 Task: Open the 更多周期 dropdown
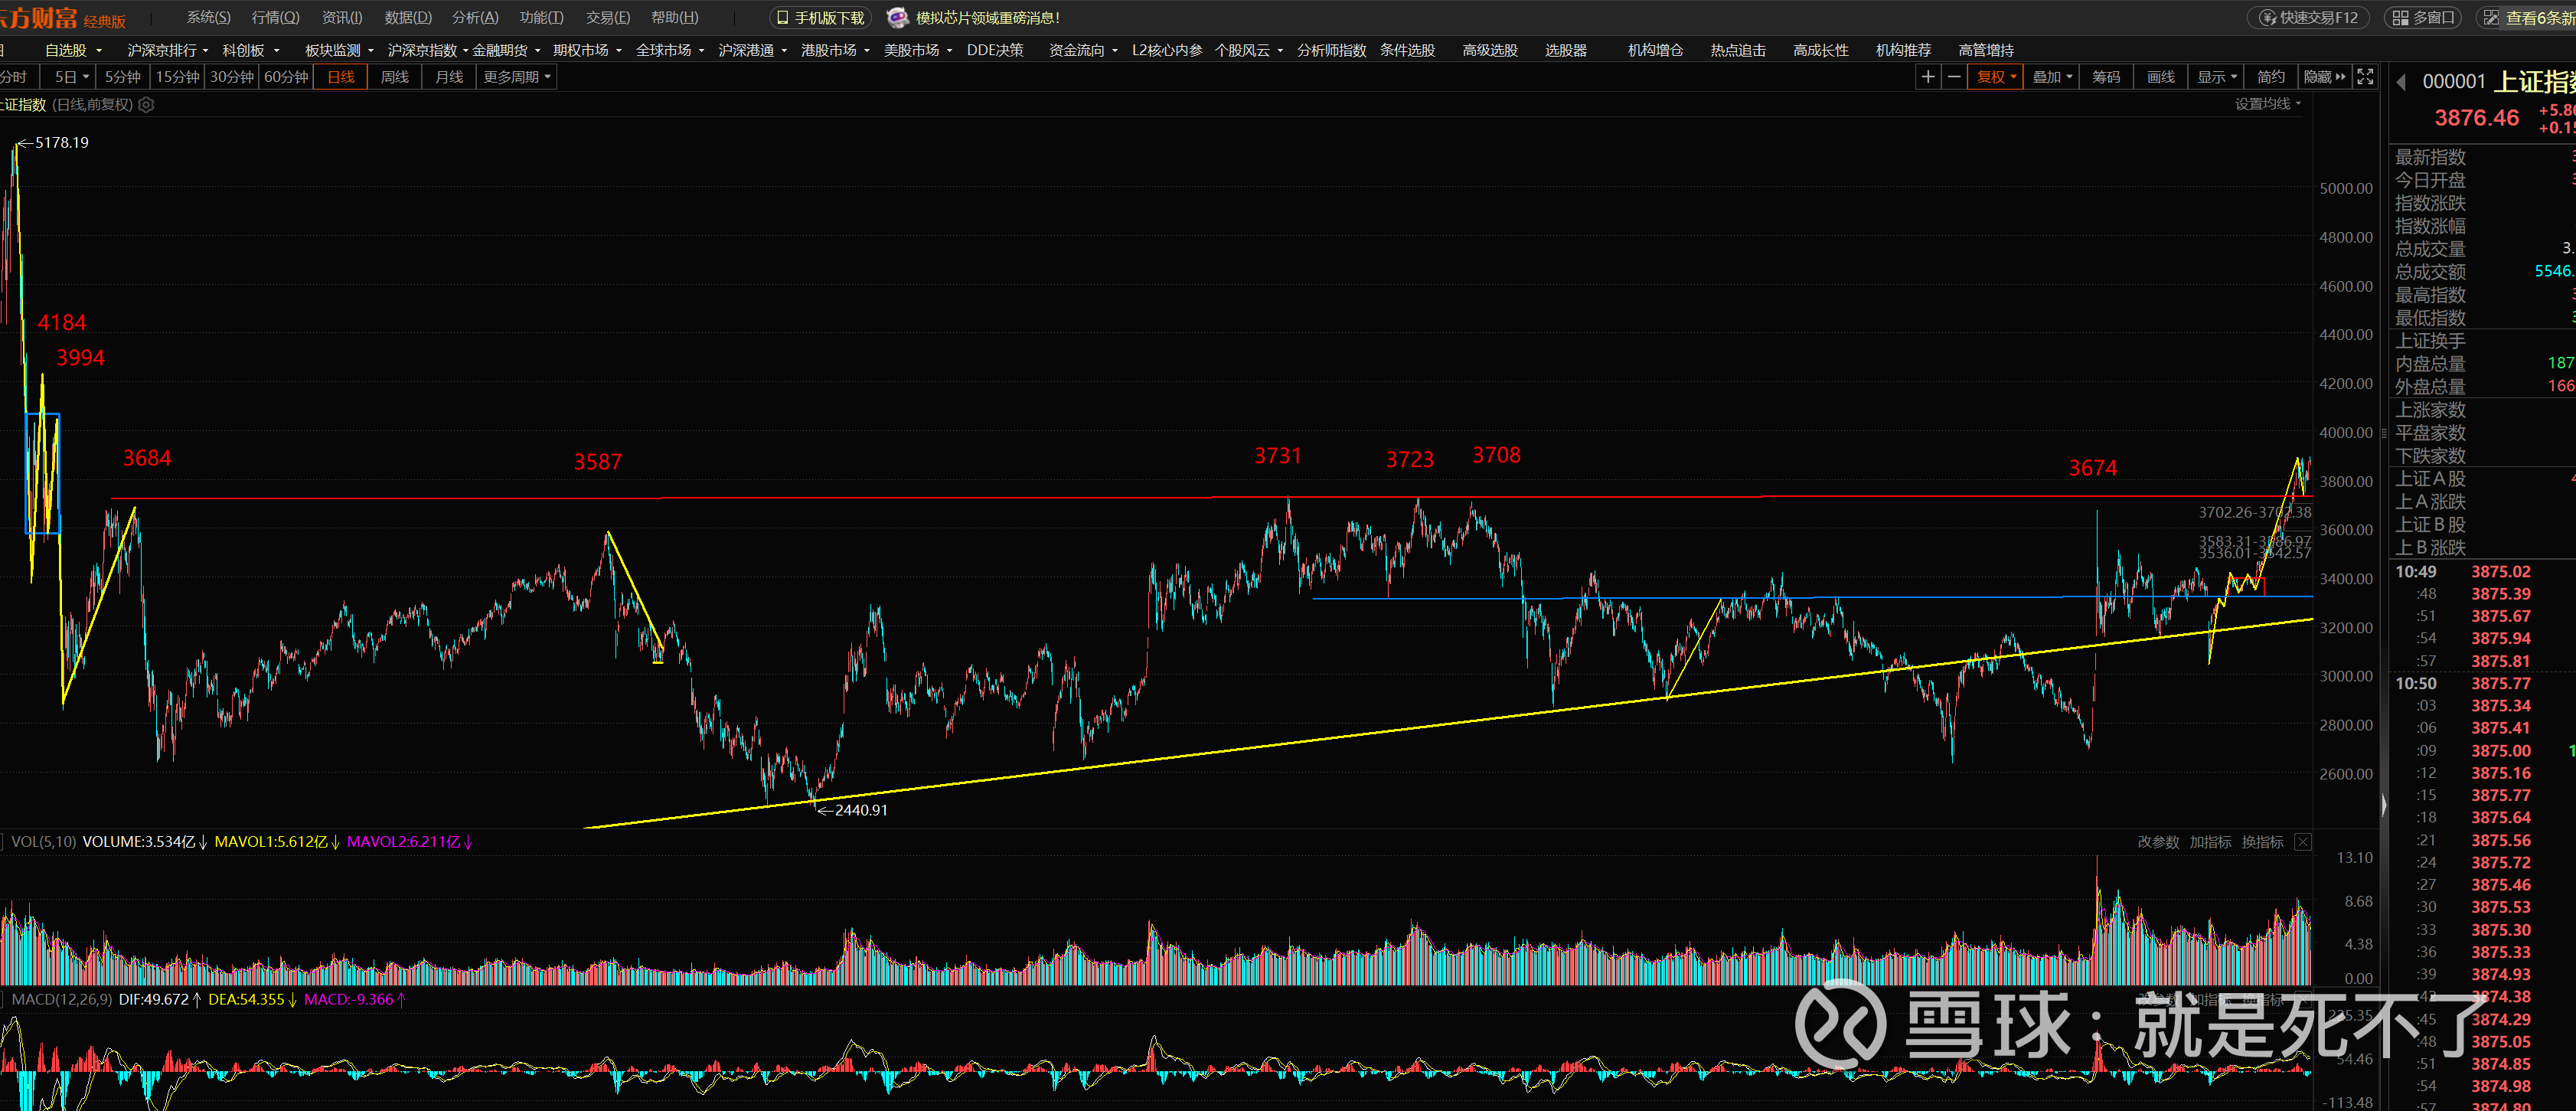click(517, 77)
